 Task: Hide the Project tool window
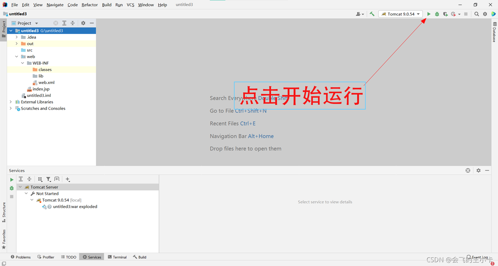[x=92, y=23]
